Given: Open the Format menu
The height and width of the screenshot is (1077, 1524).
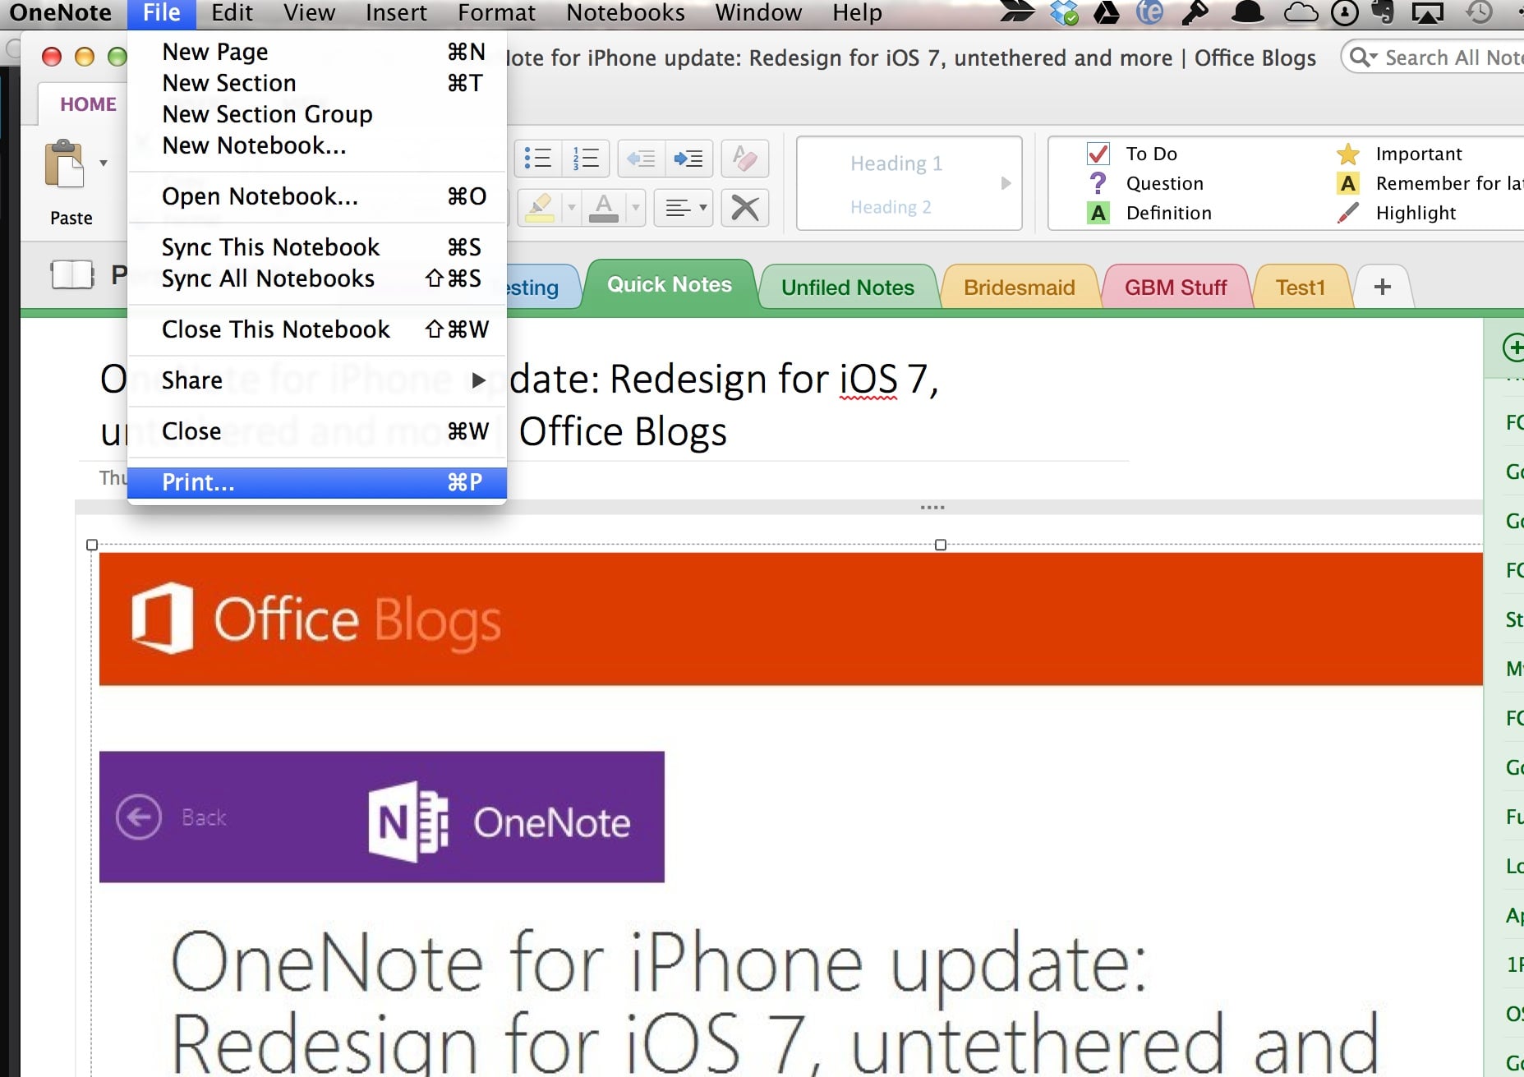Looking at the screenshot, I should click(496, 12).
